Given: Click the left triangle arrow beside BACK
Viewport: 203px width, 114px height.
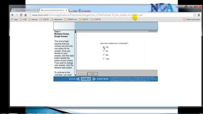Looking at the screenshot, I should pyautogui.click(x=78, y=79).
